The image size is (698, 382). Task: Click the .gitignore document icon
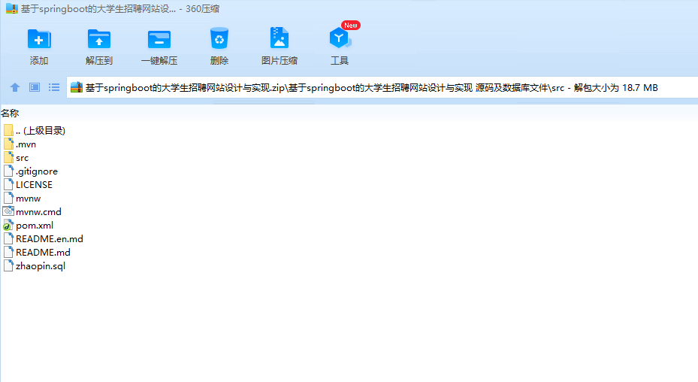[x=8, y=171]
